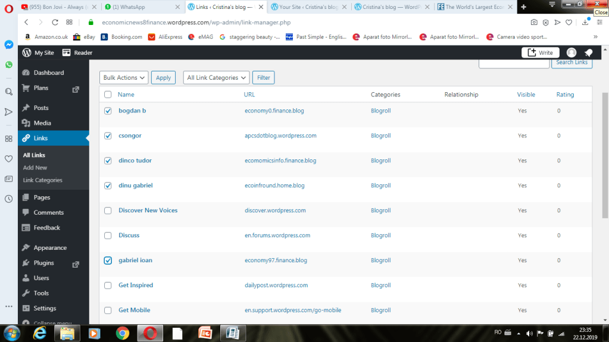Click the Opera bookmarks heart icon

tap(9, 159)
